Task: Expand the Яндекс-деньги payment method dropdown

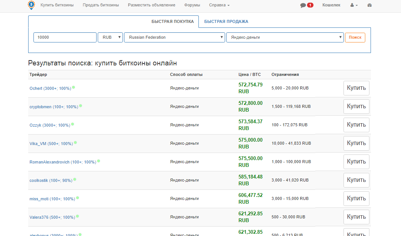Action: [285, 38]
